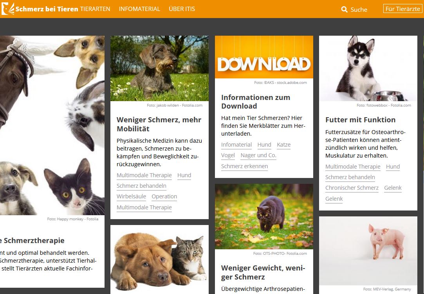The image size is (424, 294).
Task: Select the Vogel download link
Action: pos(227,155)
